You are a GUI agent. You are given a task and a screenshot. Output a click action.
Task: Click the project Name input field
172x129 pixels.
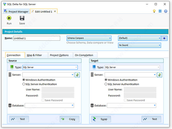(37, 38)
